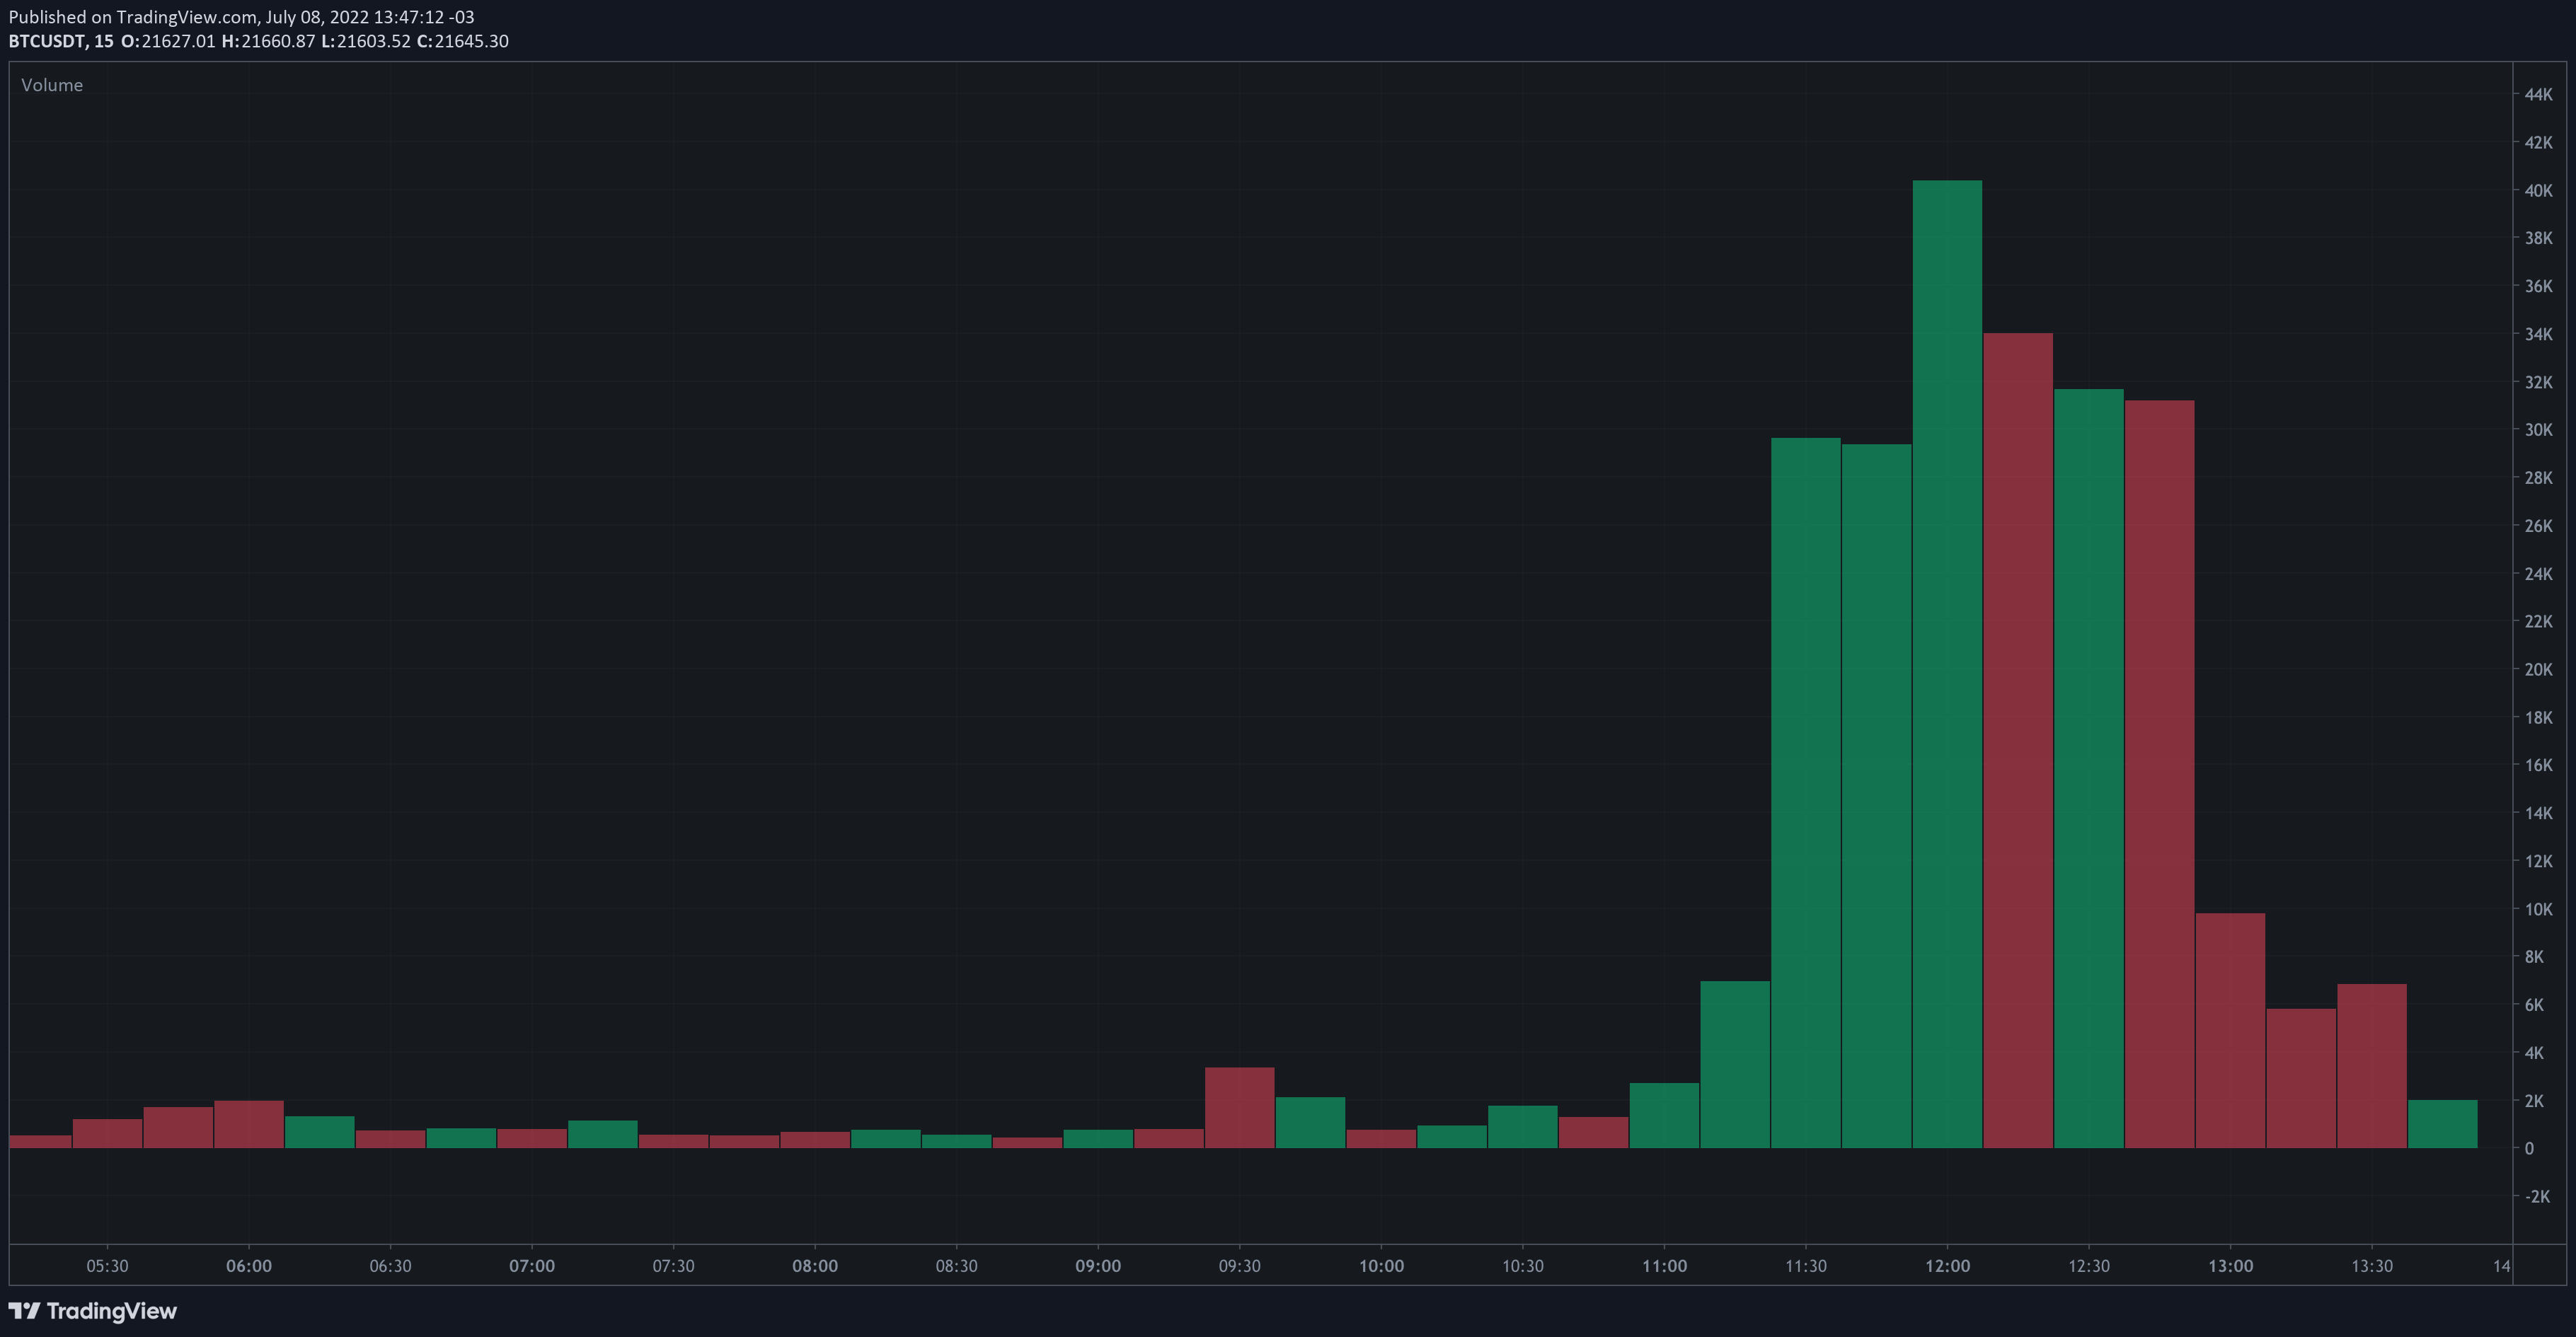Click the last small green bar
This screenshot has width=2576, height=1337.
(2442, 1125)
